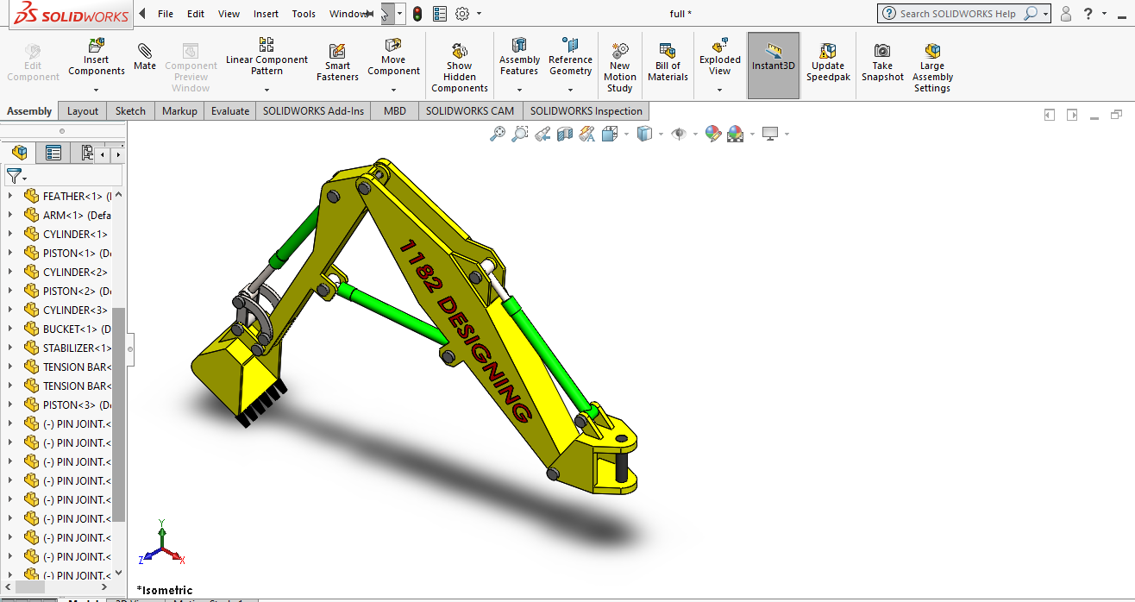Click Display Style icon
Image resolution: width=1135 pixels, height=602 pixels.
pyautogui.click(x=643, y=134)
